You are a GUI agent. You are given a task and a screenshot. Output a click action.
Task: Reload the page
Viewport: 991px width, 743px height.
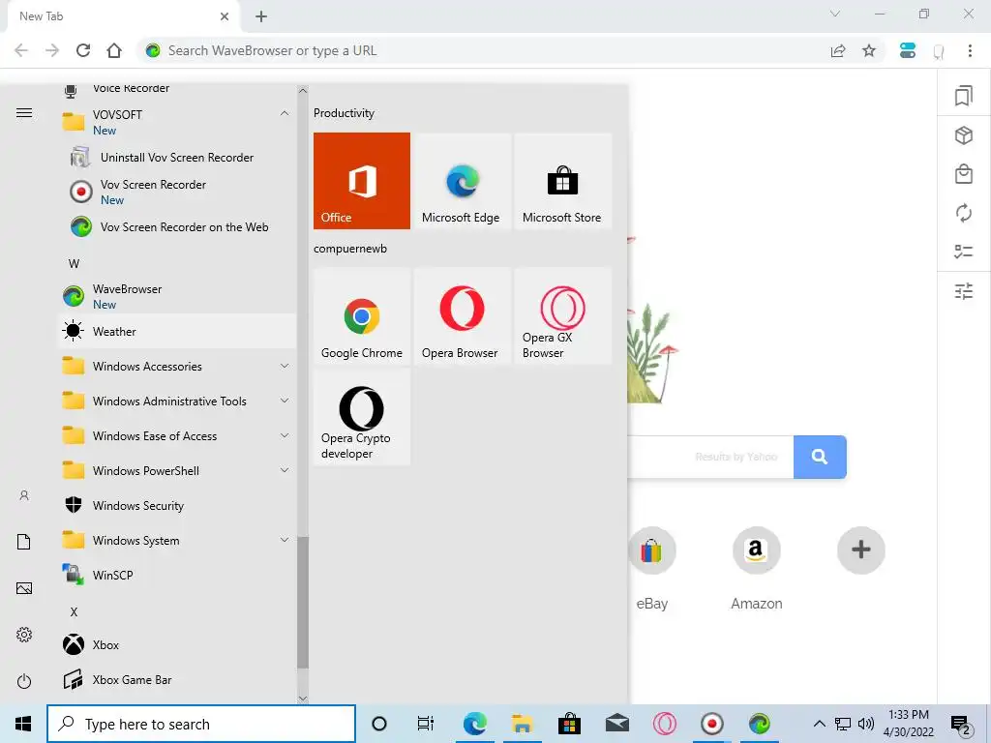[x=83, y=50]
